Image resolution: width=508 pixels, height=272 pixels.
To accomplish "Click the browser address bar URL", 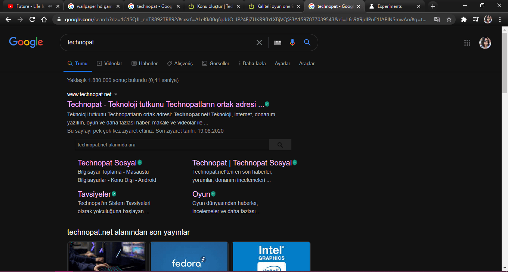I will pos(246,20).
